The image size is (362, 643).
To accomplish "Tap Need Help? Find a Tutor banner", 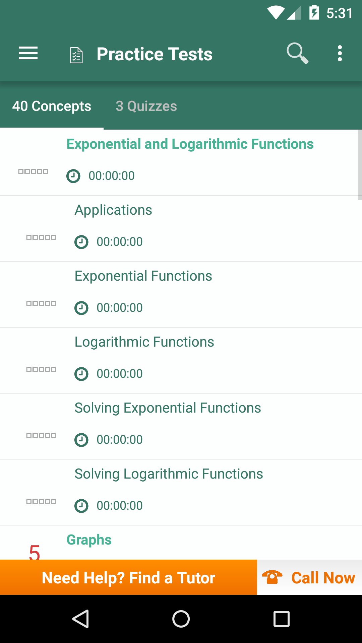I will tap(128, 577).
